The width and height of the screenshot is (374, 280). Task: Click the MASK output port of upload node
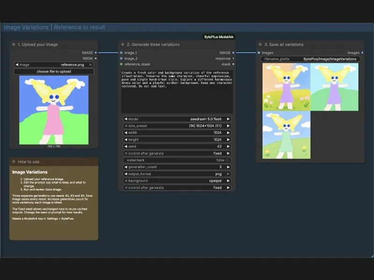96,58
